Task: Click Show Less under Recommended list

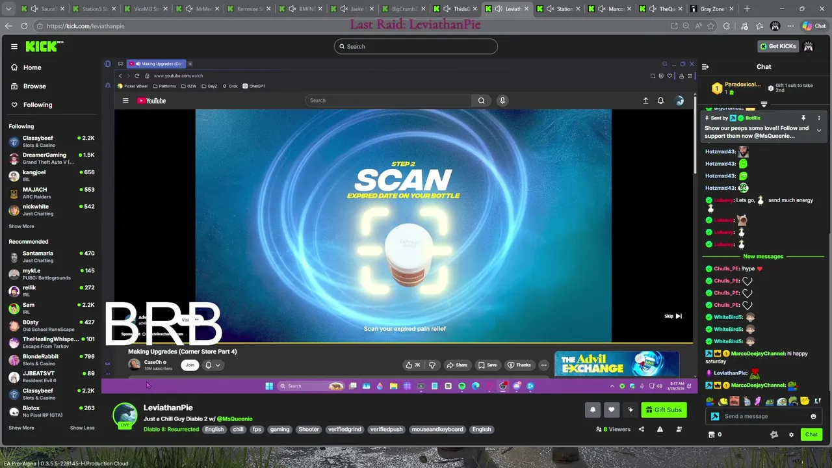Action: (x=82, y=428)
